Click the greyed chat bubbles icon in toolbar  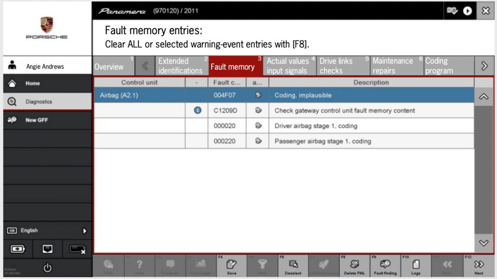[108, 266]
